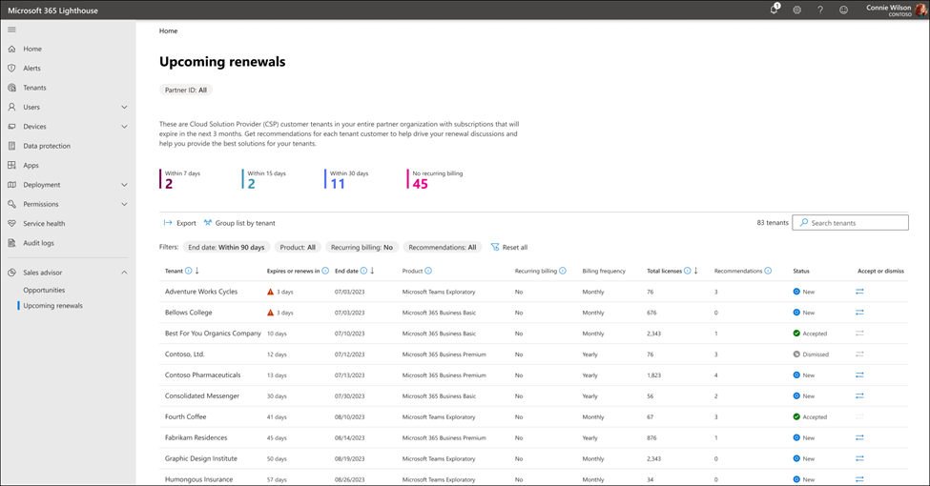Open the notifications bell icon
Image resolution: width=930 pixels, height=486 pixels.
[774, 10]
